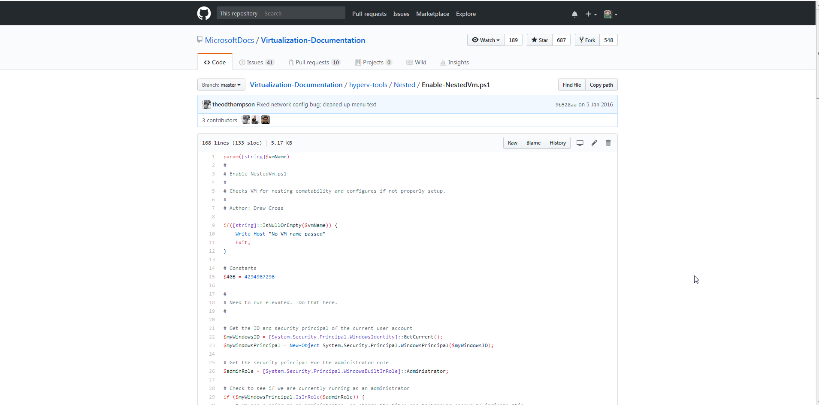819x405 pixels.
Task: Open the 189 watchers count
Action: 513,40
